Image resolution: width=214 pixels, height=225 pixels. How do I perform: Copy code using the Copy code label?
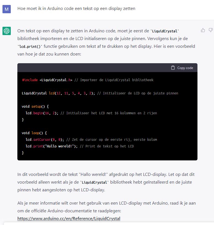(185, 68)
